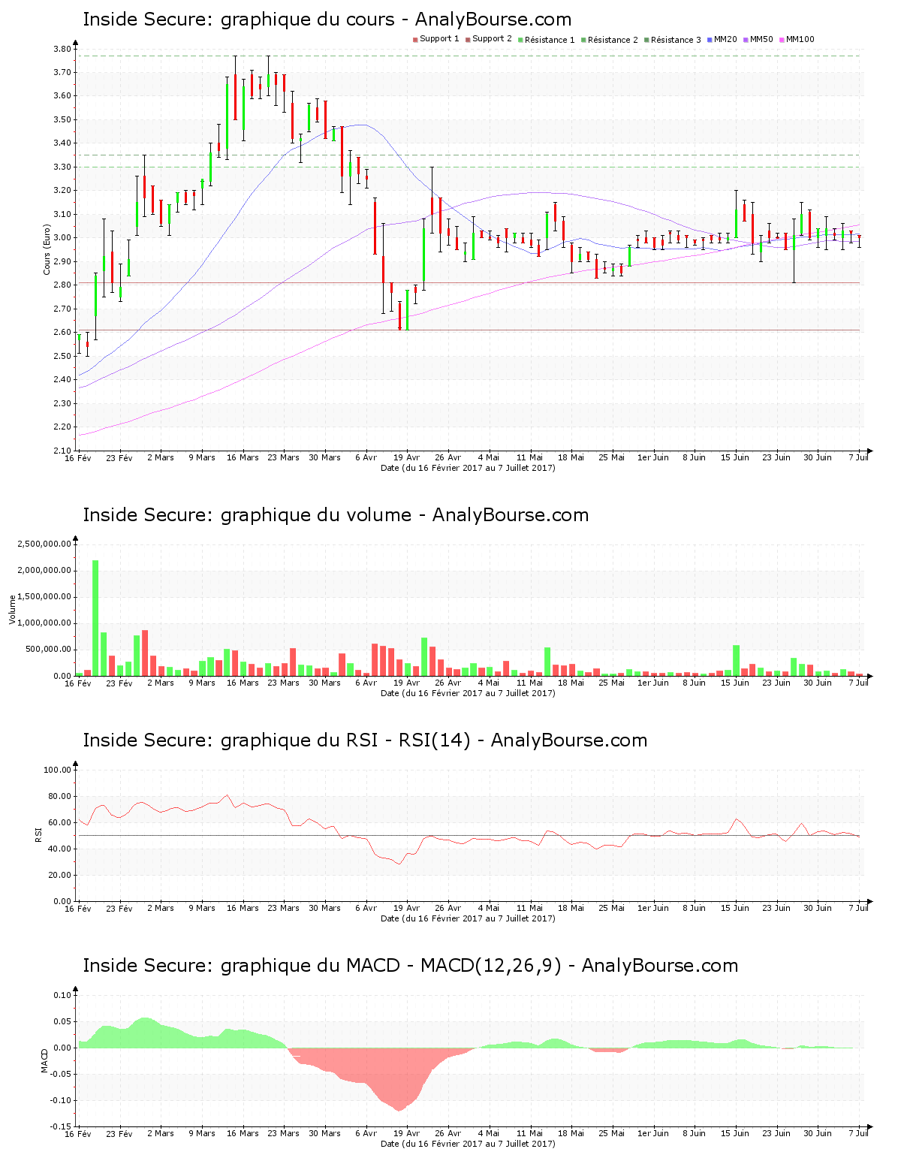
Task: Click the '2,500,000.00' volume axis value
Action: (x=44, y=544)
